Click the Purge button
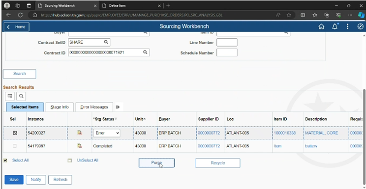The width and height of the screenshot is (366, 189). (156, 163)
